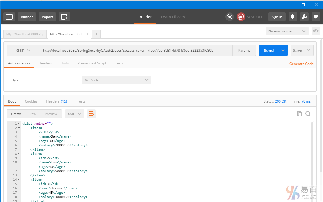Click the interceptor satellite icon
Screen dimensions: 323x202
(230, 17)
